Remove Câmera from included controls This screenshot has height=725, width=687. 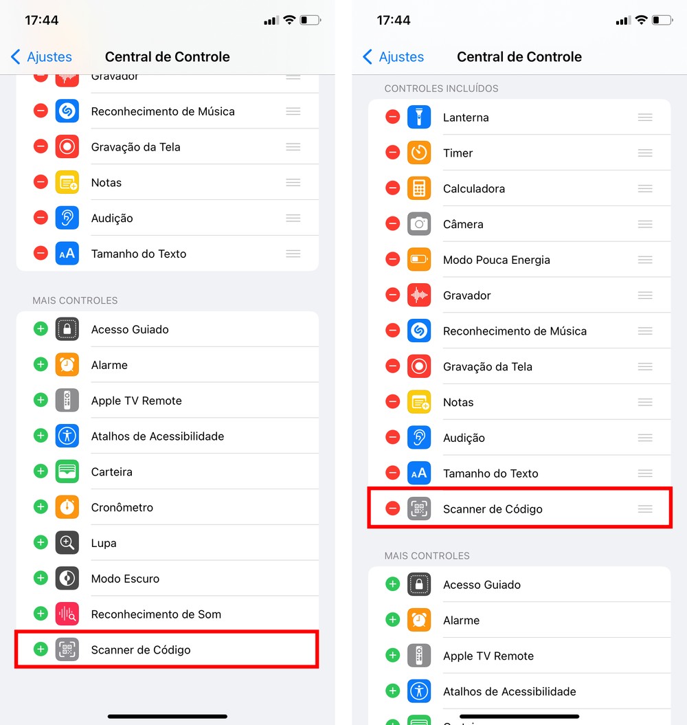click(x=392, y=223)
